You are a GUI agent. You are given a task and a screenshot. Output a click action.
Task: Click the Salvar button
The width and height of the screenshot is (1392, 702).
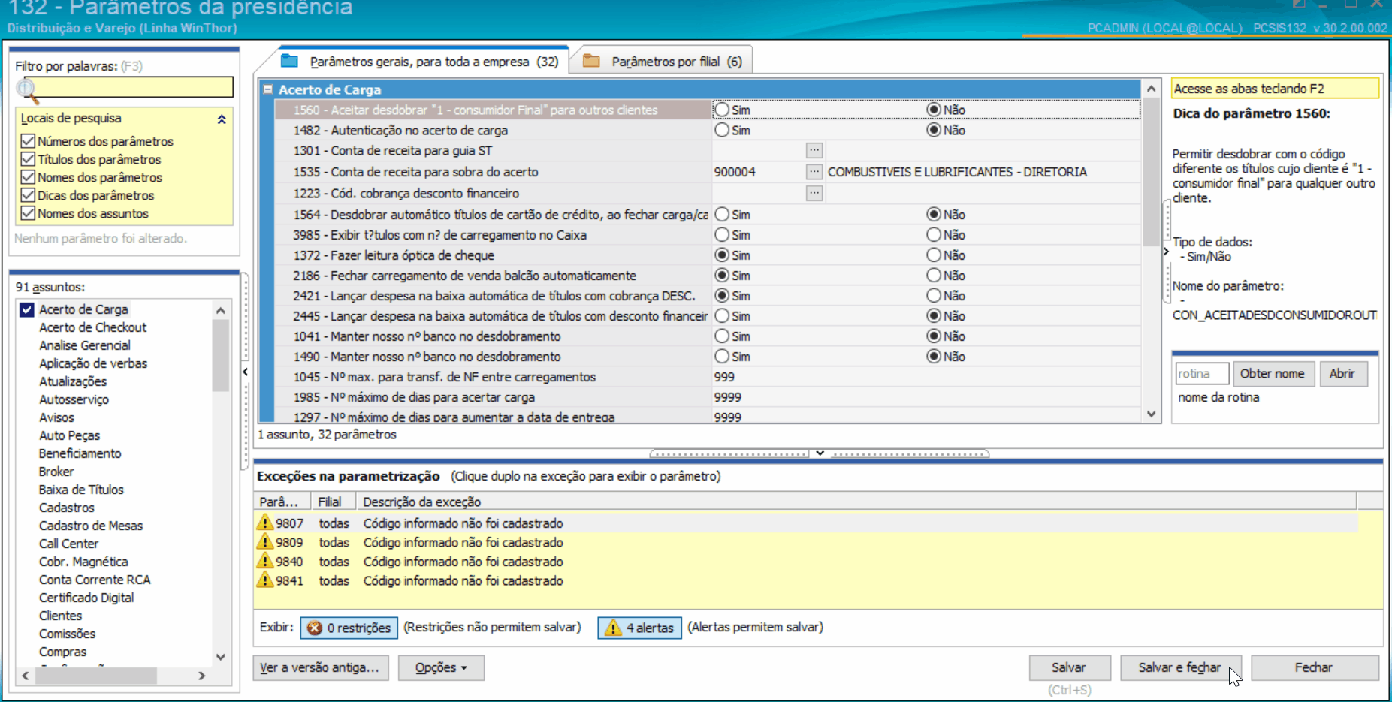click(1069, 667)
